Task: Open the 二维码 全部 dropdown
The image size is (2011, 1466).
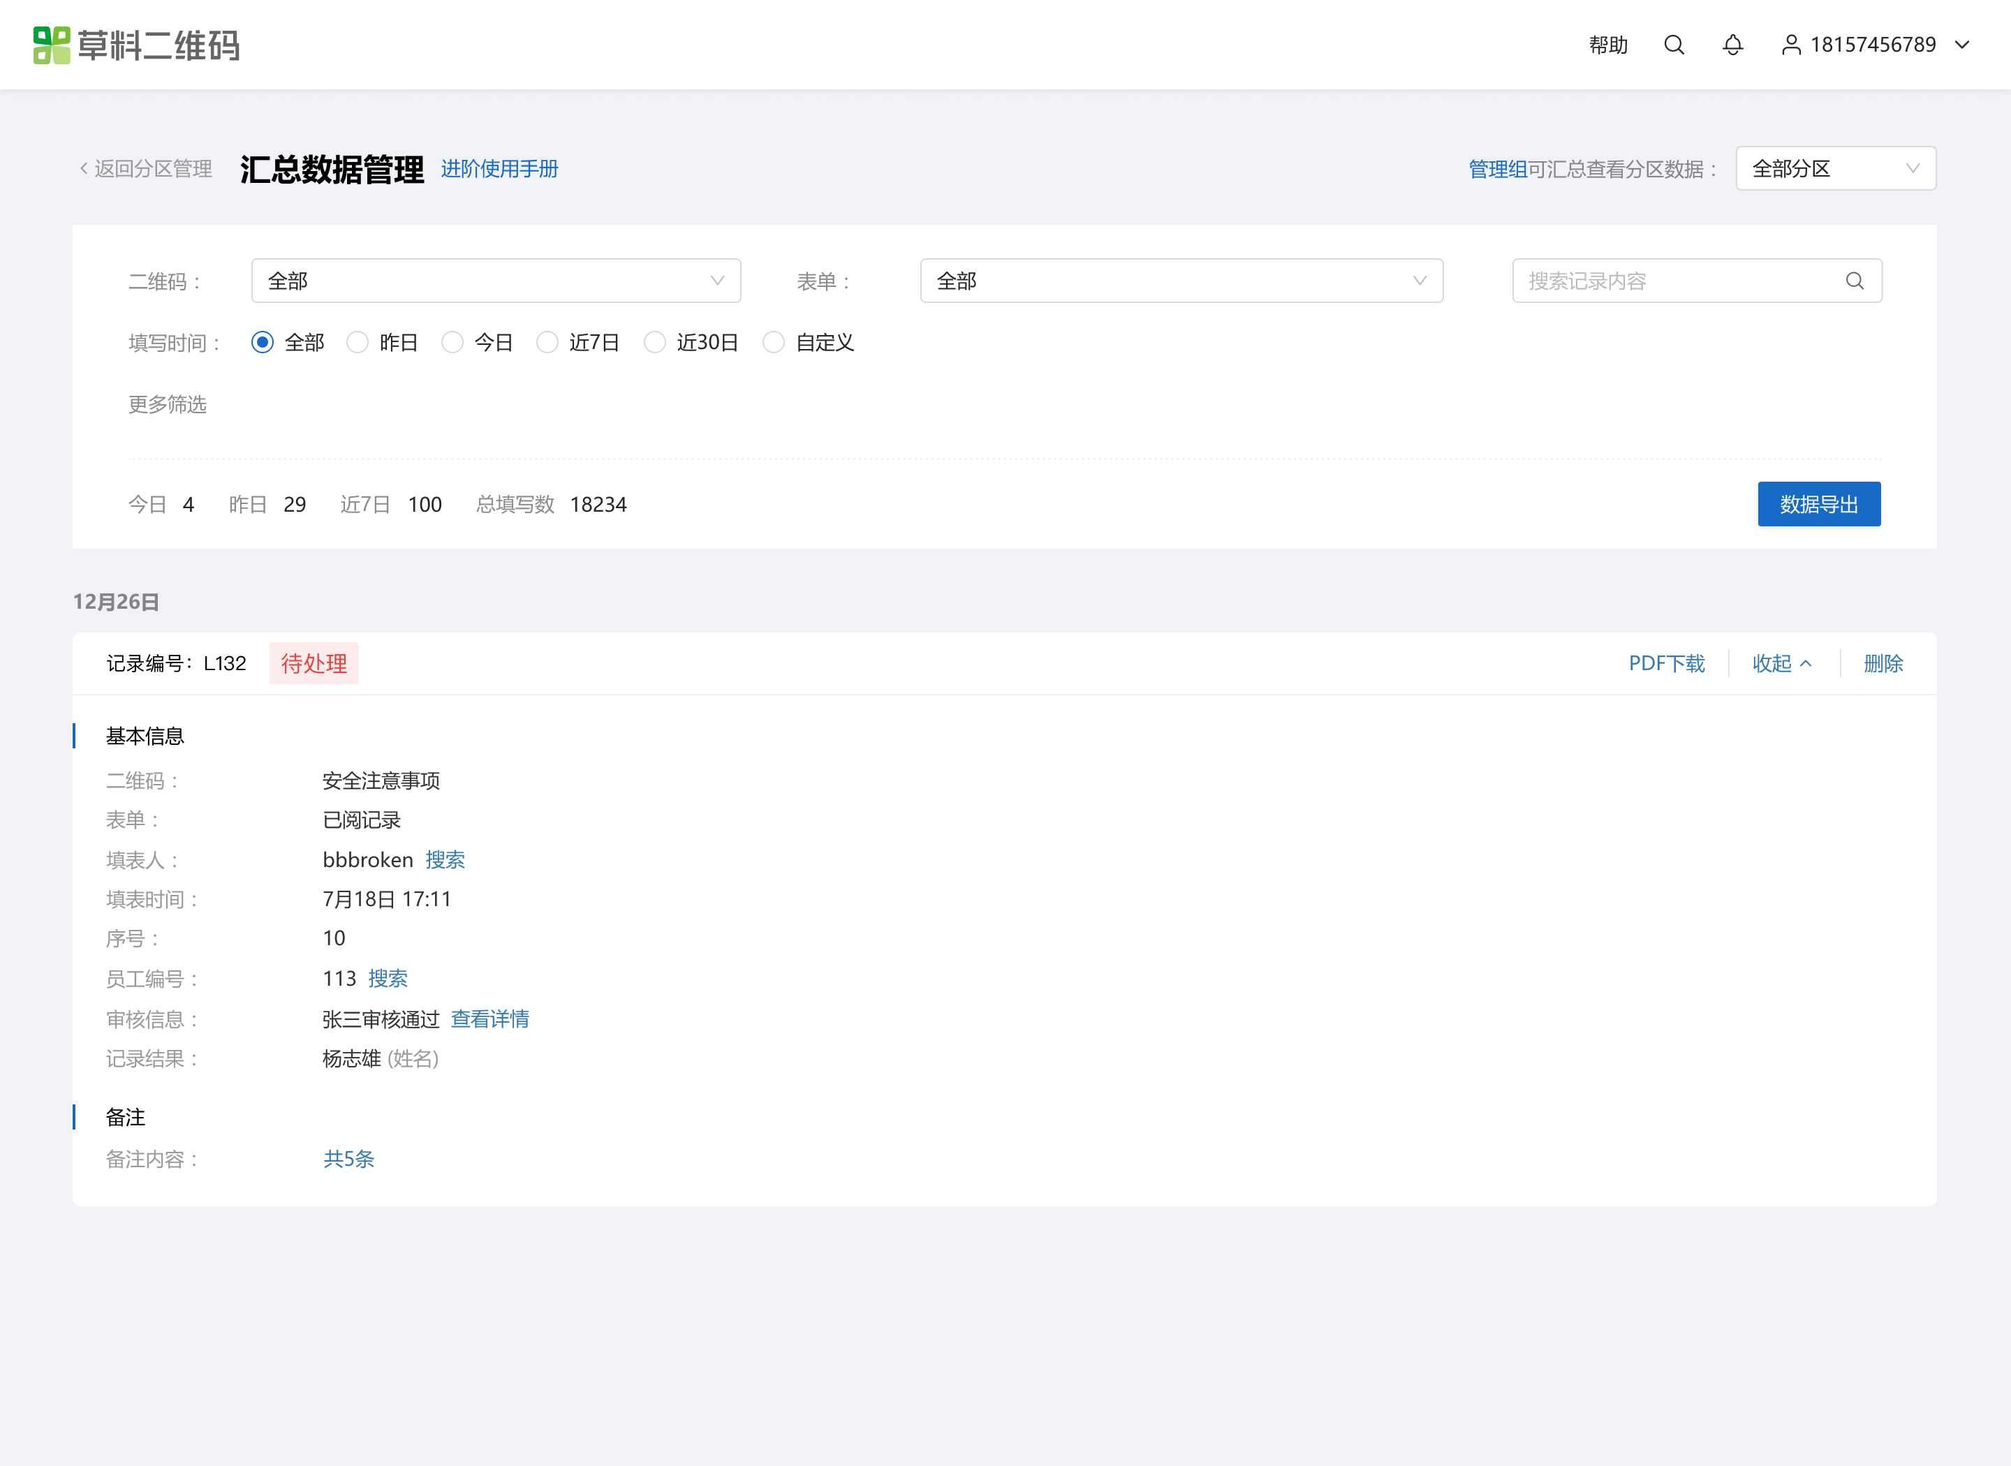Action: [496, 281]
